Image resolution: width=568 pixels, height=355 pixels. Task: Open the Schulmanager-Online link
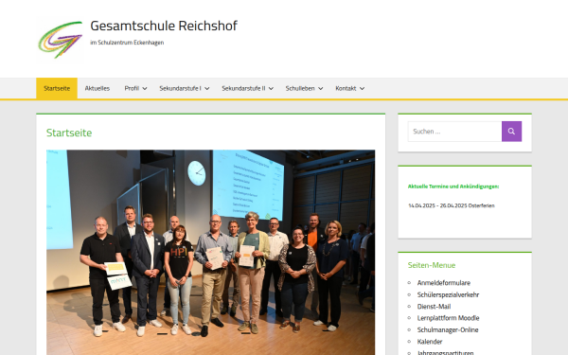click(448, 329)
